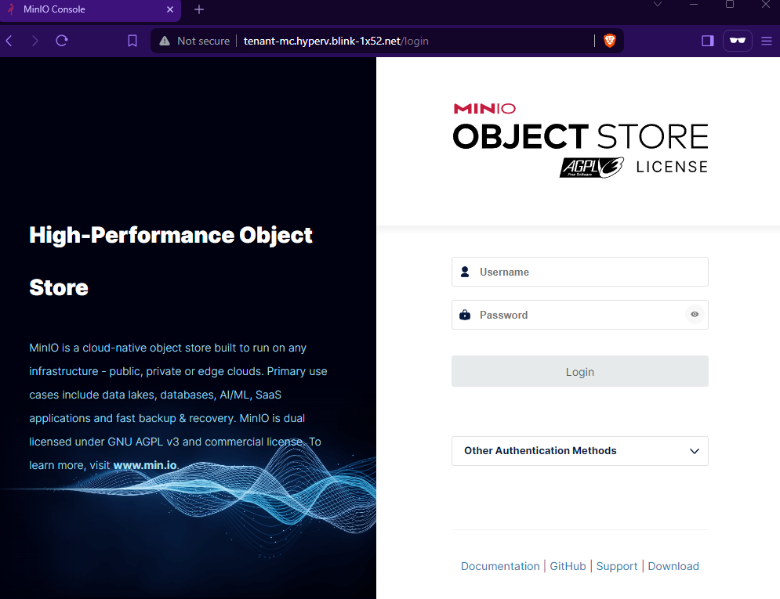Click the Support link
This screenshot has width=780, height=599.
[616, 566]
